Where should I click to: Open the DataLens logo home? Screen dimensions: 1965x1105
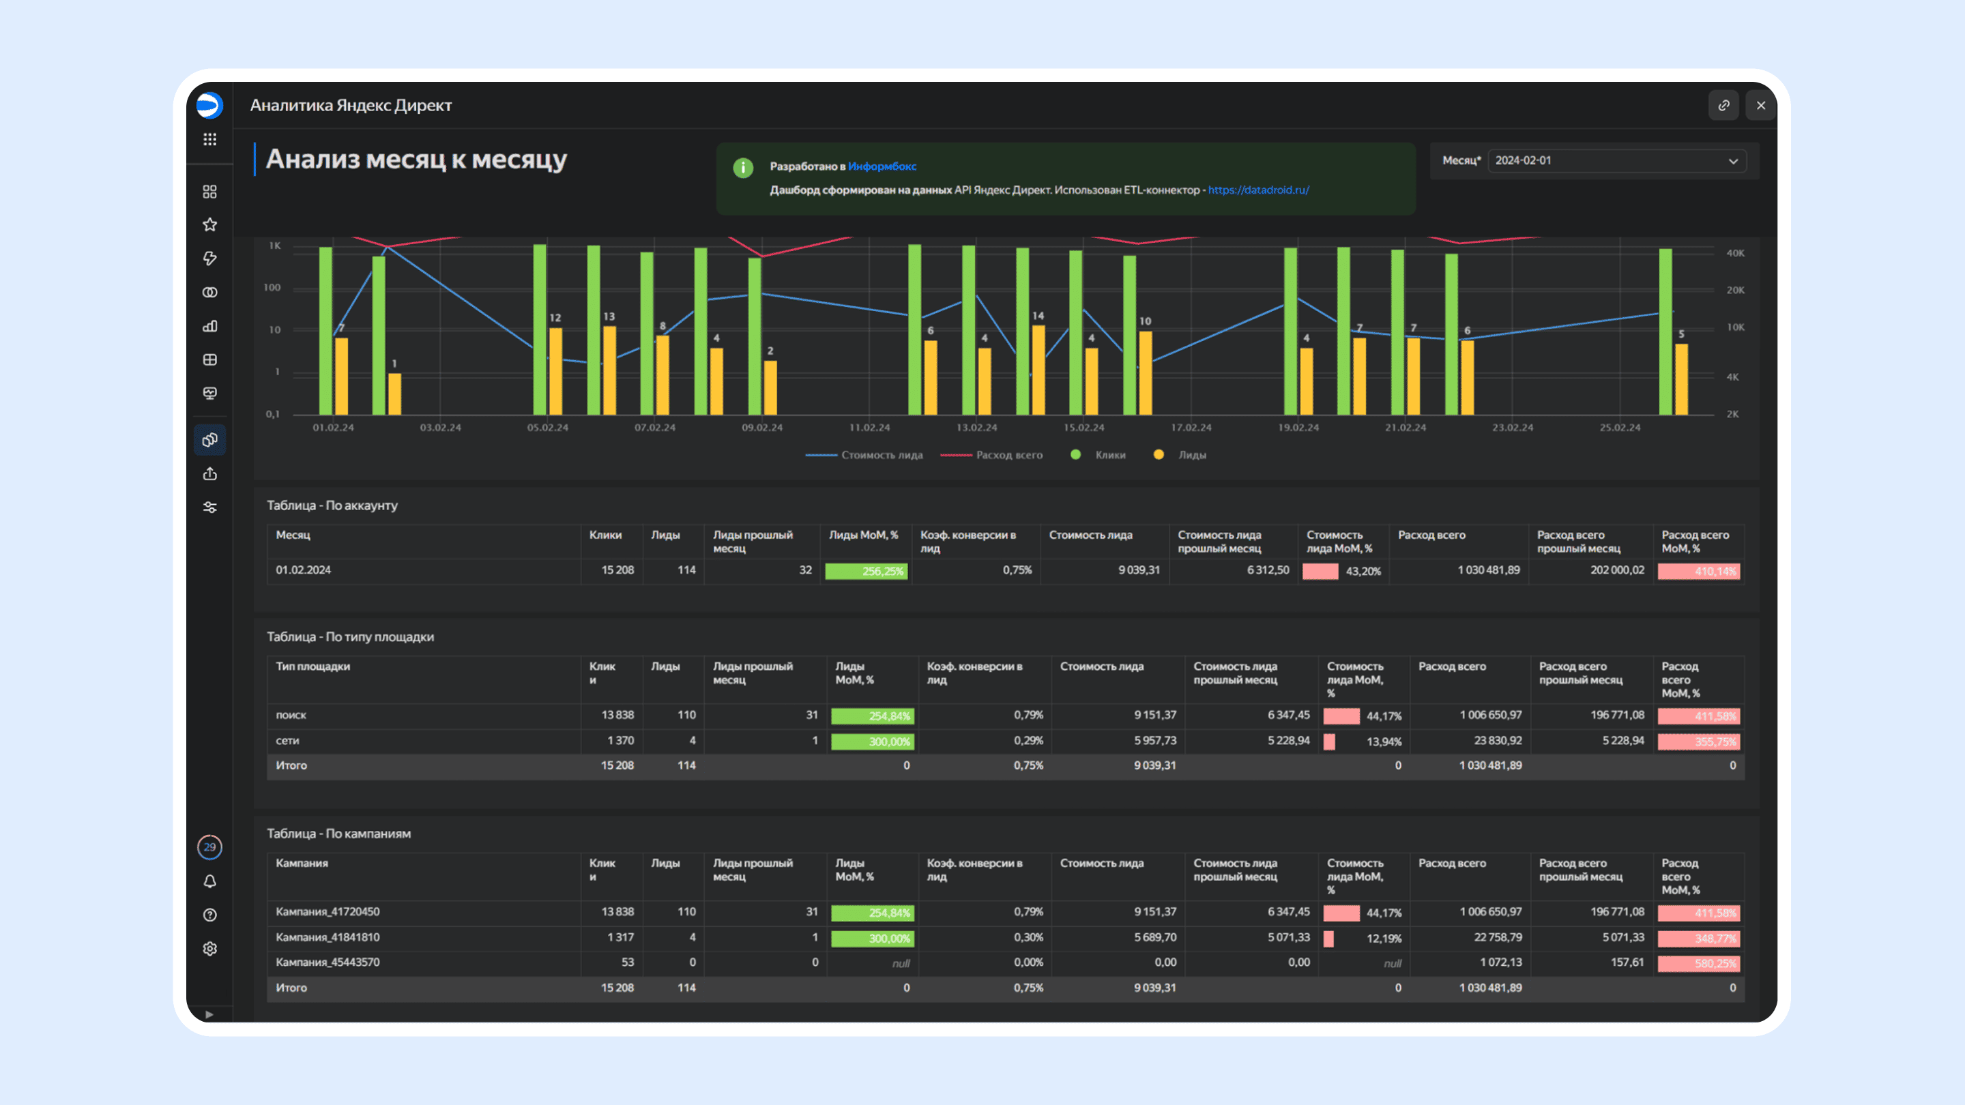(x=209, y=105)
